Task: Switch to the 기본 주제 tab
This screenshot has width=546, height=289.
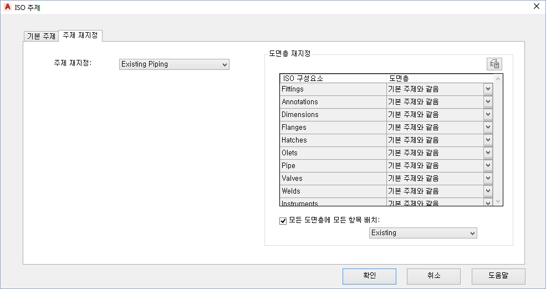Action: tap(41, 36)
